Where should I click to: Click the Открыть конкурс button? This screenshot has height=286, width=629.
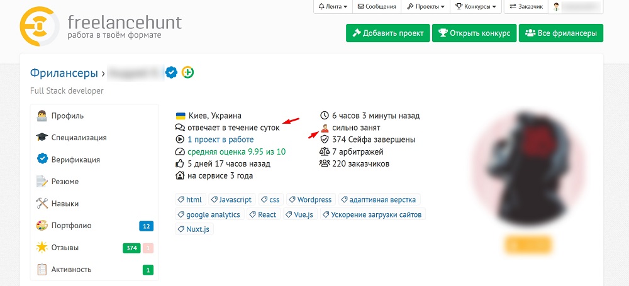[x=474, y=33]
